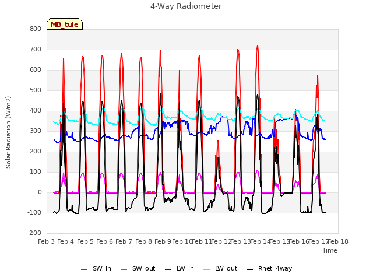Click the Feb 18 x-axis label
The image size is (373, 280).
(x=338, y=242)
